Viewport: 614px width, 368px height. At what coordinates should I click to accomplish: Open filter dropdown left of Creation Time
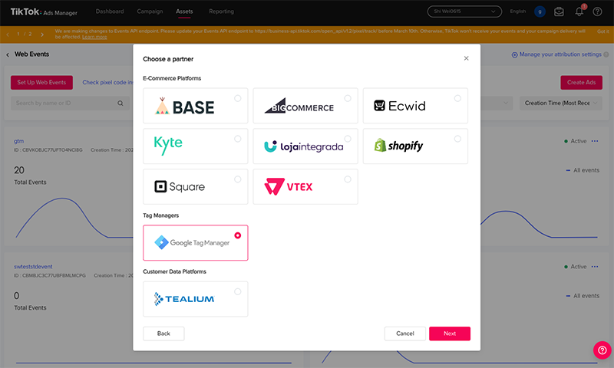[497, 103]
